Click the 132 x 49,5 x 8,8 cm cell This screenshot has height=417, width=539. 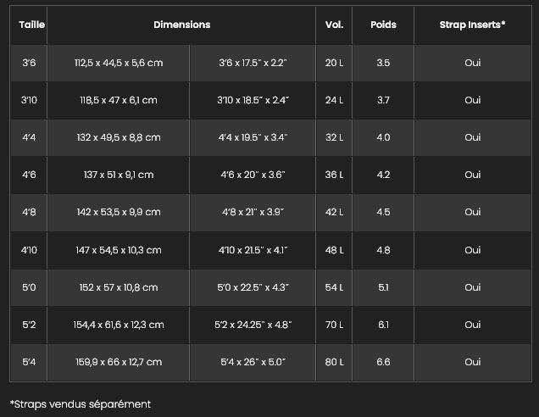click(119, 137)
